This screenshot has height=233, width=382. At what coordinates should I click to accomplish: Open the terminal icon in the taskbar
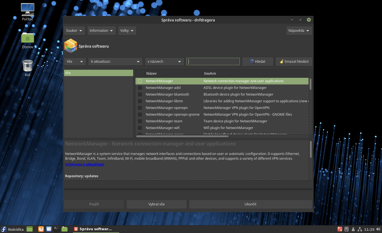[x=57, y=229]
